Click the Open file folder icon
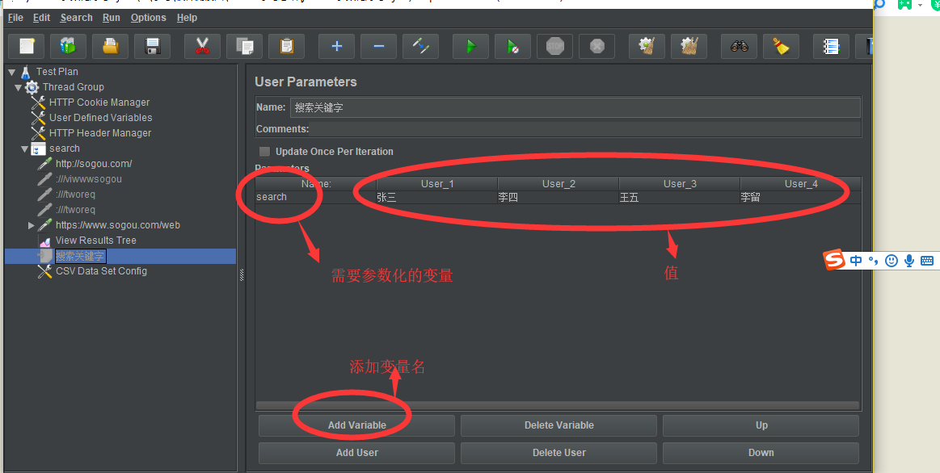Viewport: 940px width, 473px height. 110,46
